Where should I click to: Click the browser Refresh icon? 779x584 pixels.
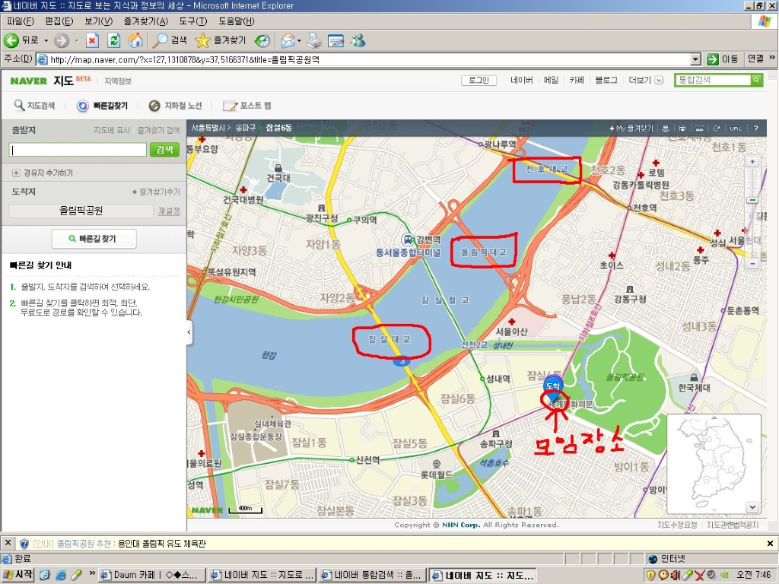[x=114, y=40]
